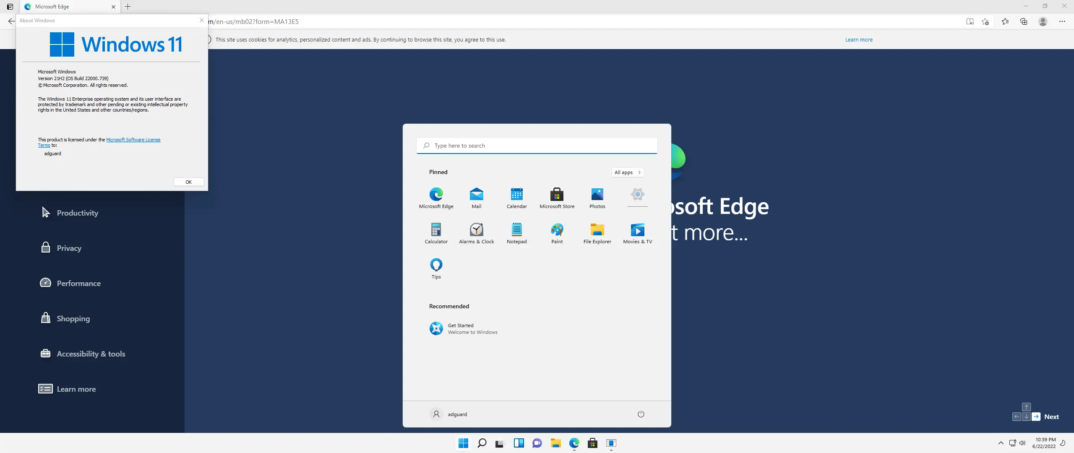Open Edge Settings and more menu
Viewport: 1074px width, 453px height.
(1062, 21)
